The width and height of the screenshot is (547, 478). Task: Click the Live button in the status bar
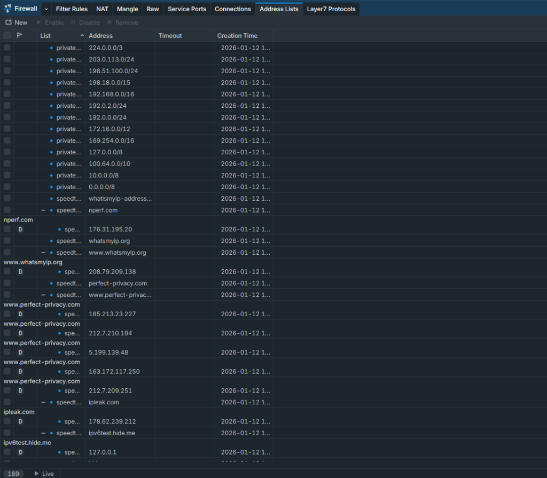(x=44, y=473)
